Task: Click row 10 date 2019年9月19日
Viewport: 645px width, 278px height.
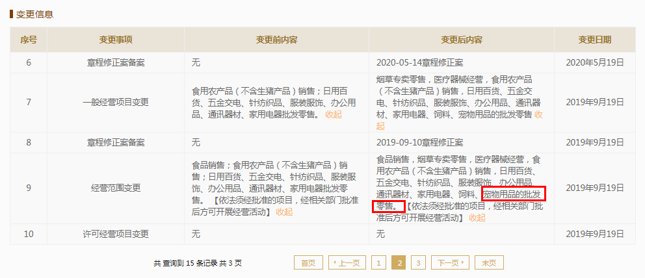Action: coord(595,234)
